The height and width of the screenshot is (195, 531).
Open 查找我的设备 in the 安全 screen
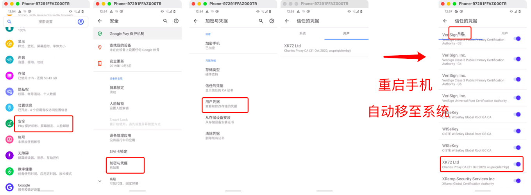click(138, 47)
